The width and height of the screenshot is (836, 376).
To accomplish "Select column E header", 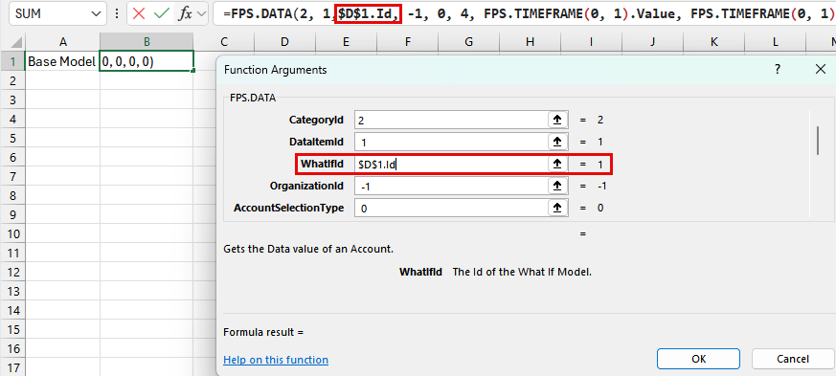I will click(346, 42).
